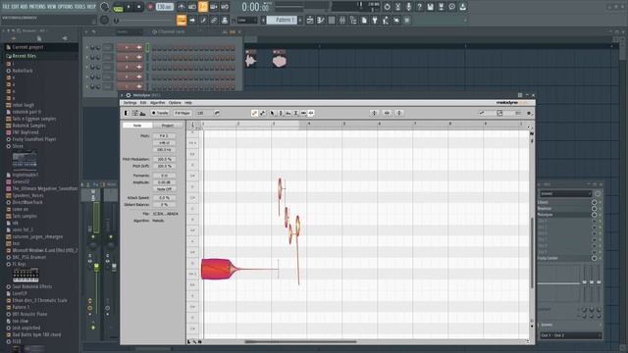Open the Soul Robotnik Effects browser item
Viewport: 628px width, 353px height.
31,286
